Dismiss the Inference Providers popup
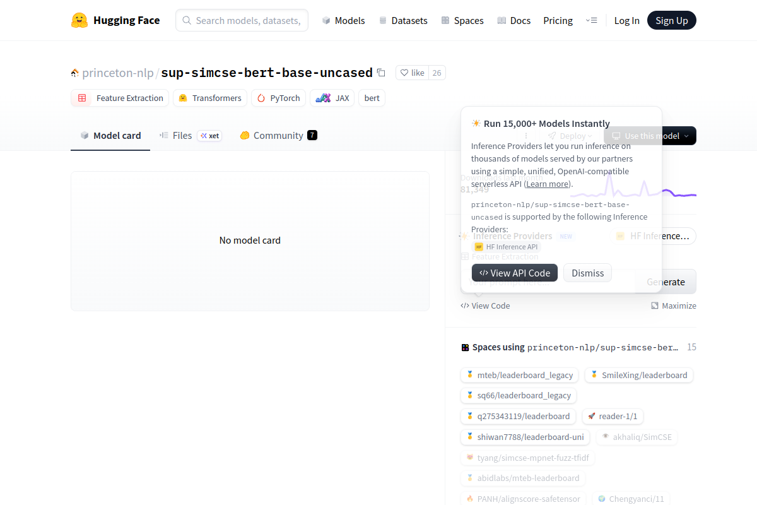 (587, 273)
